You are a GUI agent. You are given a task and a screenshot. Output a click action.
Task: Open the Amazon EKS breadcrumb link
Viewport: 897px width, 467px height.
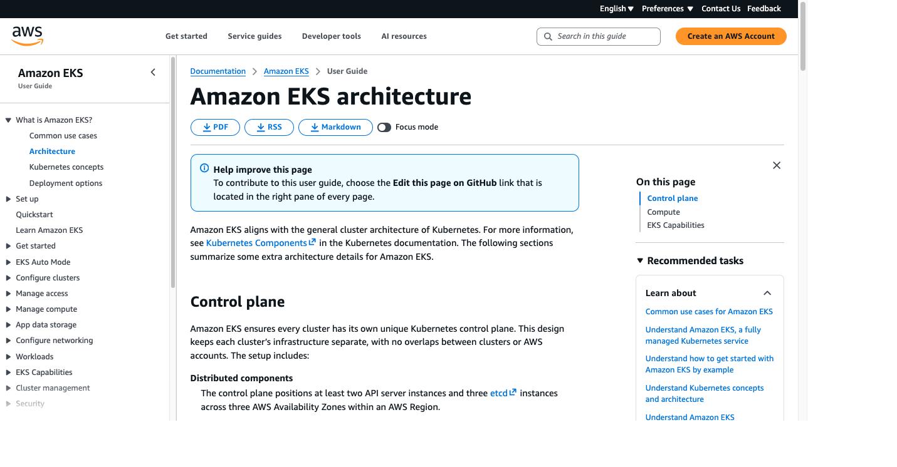click(x=286, y=71)
